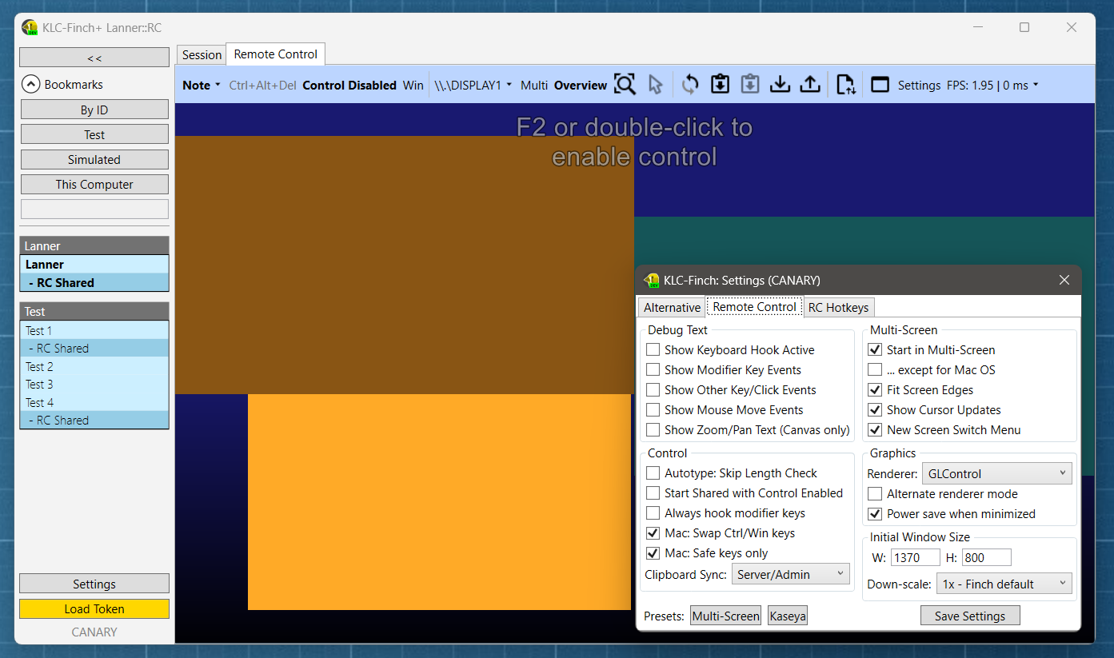Check the except for Mac OS option
1114x658 pixels.
(876, 369)
